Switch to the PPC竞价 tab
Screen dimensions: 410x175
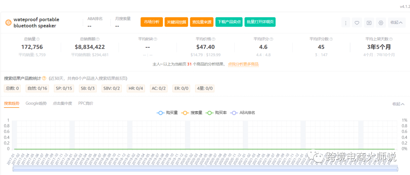(x=85, y=103)
